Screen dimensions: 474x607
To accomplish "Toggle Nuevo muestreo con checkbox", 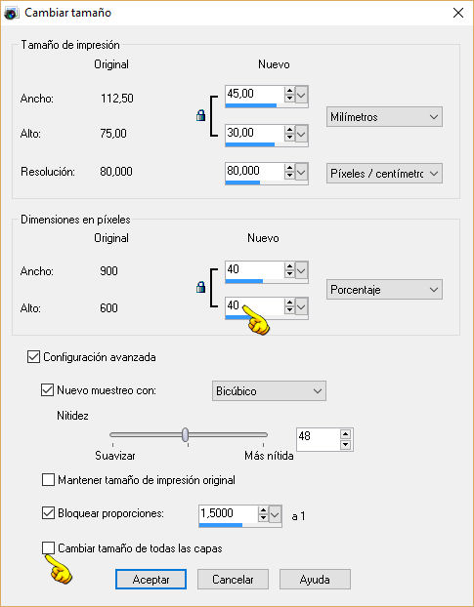I will (x=47, y=389).
